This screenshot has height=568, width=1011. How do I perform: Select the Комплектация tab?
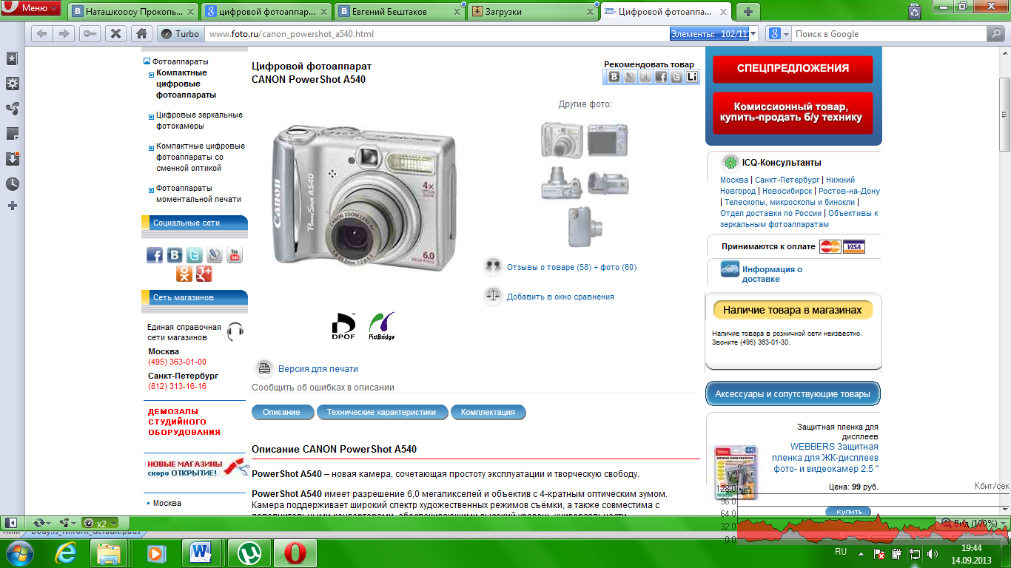coord(488,412)
